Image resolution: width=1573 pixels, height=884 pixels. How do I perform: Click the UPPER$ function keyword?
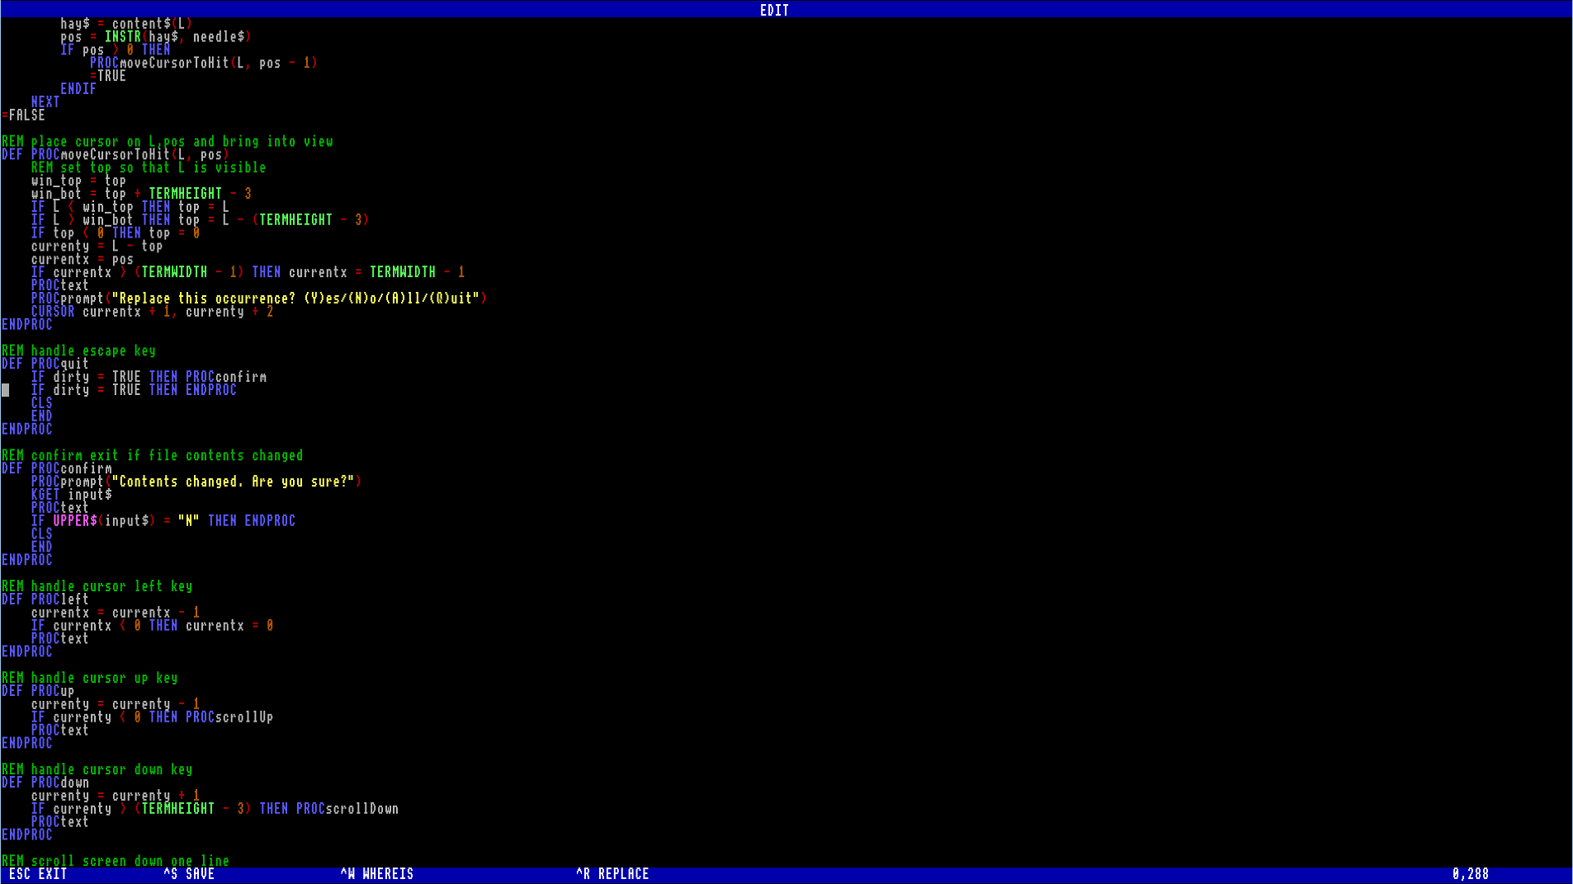[x=75, y=521]
